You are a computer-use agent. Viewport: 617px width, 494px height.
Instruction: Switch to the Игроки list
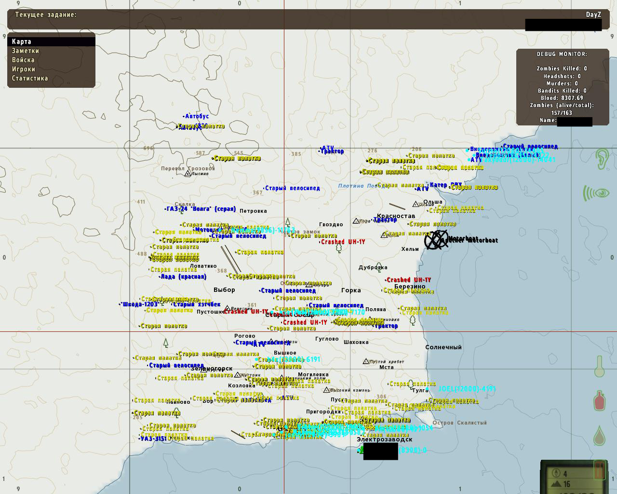pos(24,69)
